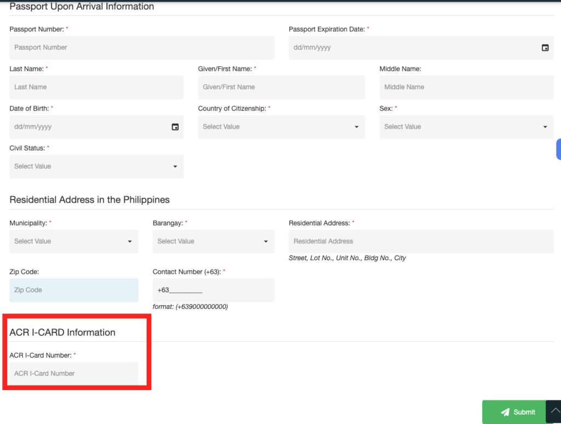The image size is (561, 424).
Task: Focus the ACR I-Card Number field
Action: (73, 374)
